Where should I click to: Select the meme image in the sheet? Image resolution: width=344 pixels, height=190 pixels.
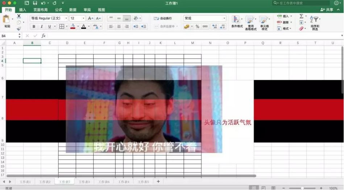point(144,109)
